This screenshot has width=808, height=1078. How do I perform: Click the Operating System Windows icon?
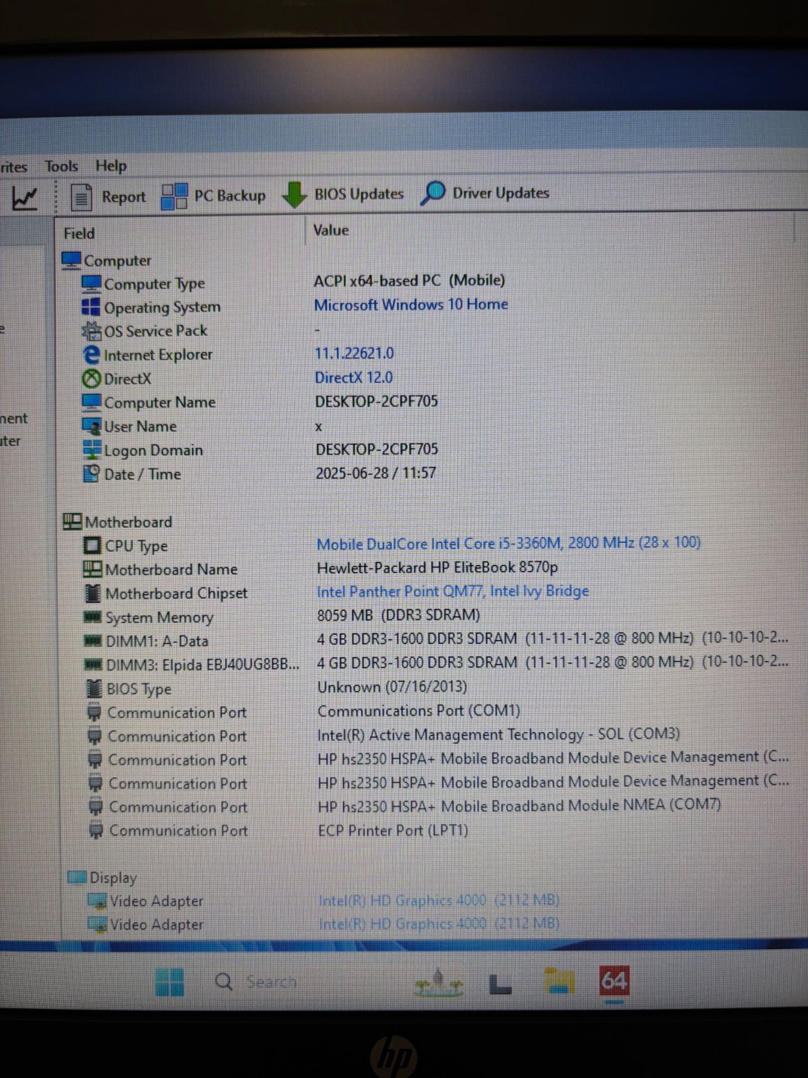tap(91, 308)
